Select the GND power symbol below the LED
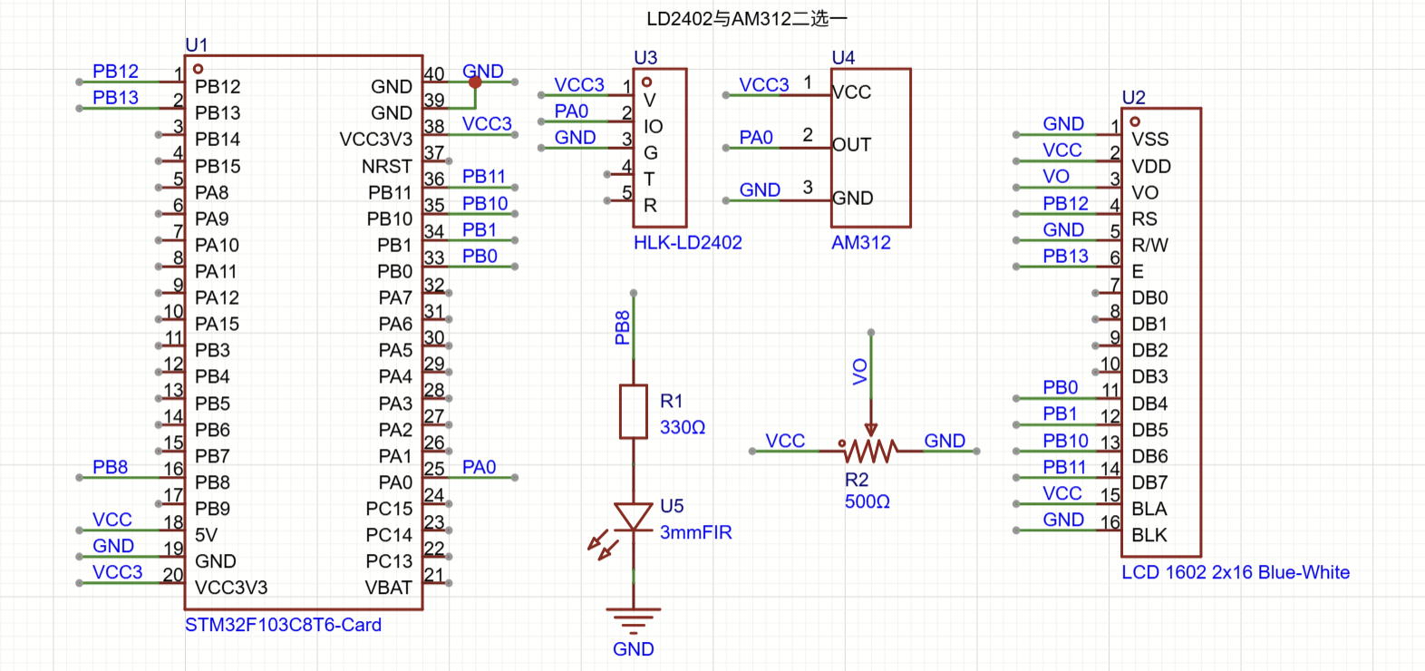The height and width of the screenshot is (671, 1425). (633, 622)
